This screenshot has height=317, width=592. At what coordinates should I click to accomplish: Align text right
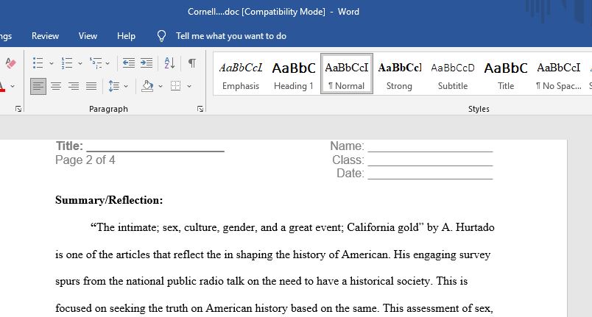tap(74, 86)
